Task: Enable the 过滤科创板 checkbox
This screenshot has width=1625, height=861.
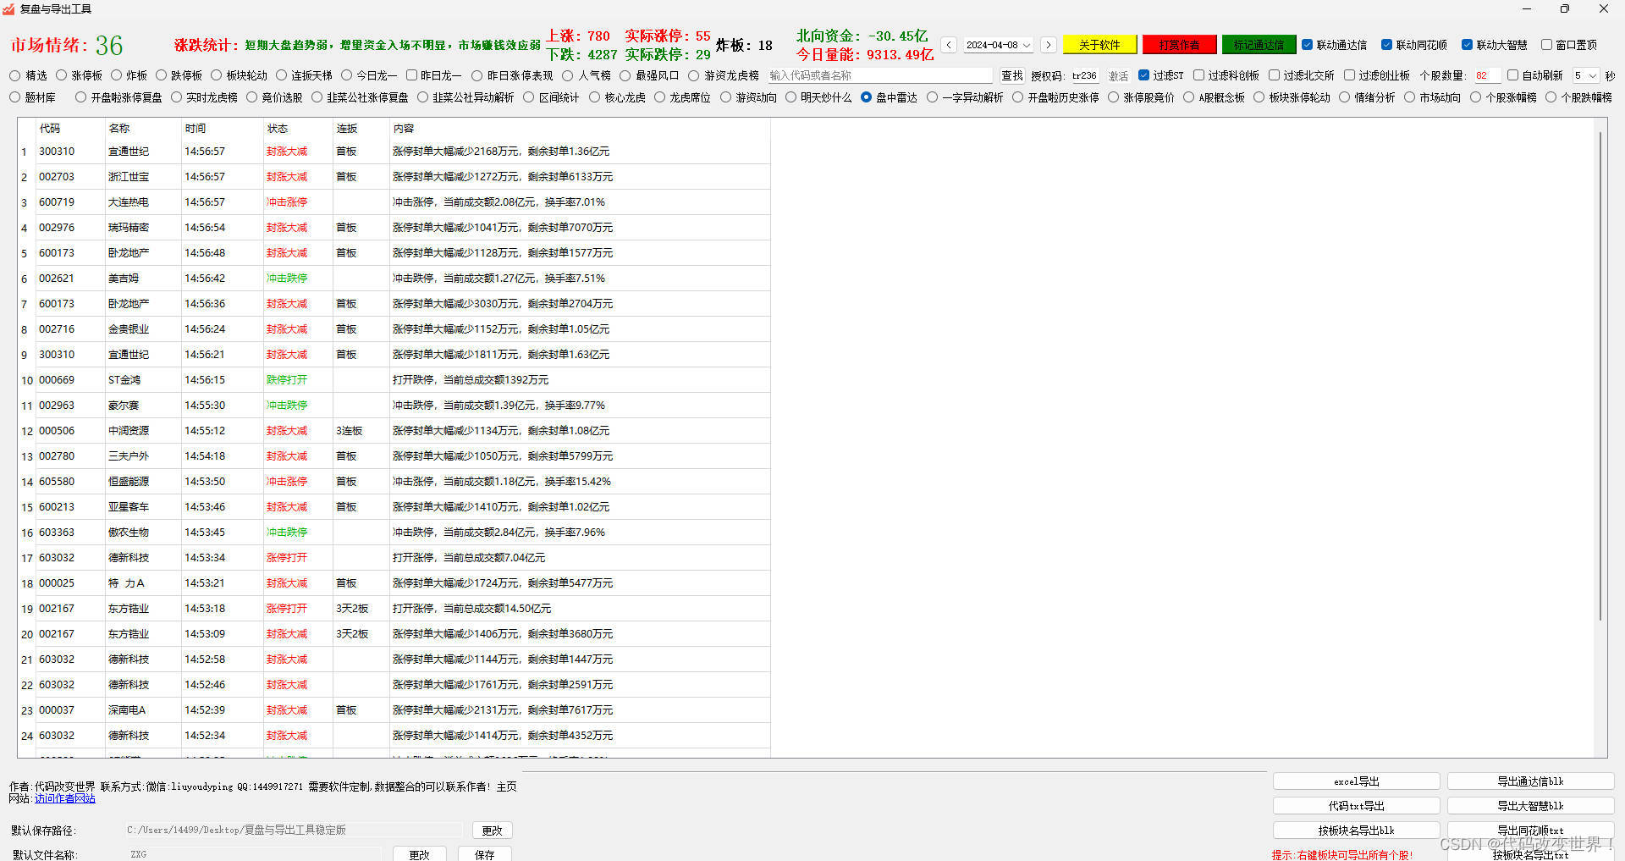Action: point(1198,75)
